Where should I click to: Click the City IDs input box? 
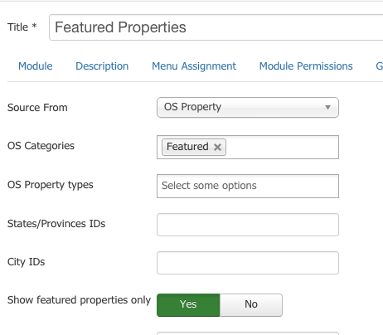248,263
